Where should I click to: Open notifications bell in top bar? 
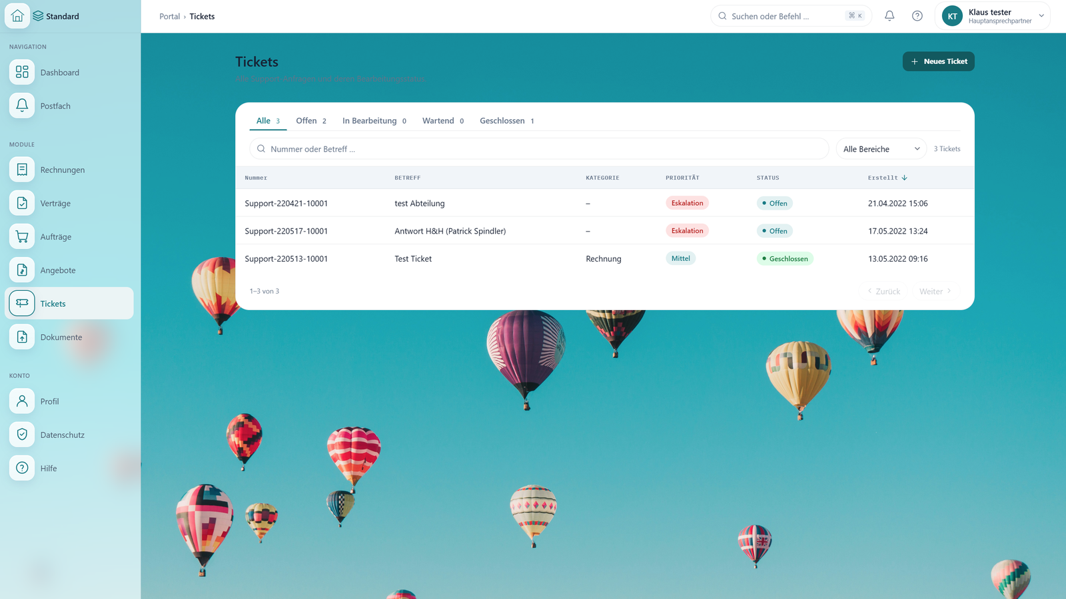click(x=889, y=16)
